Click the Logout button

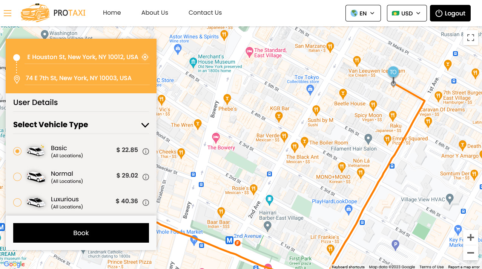pyautogui.click(x=450, y=13)
